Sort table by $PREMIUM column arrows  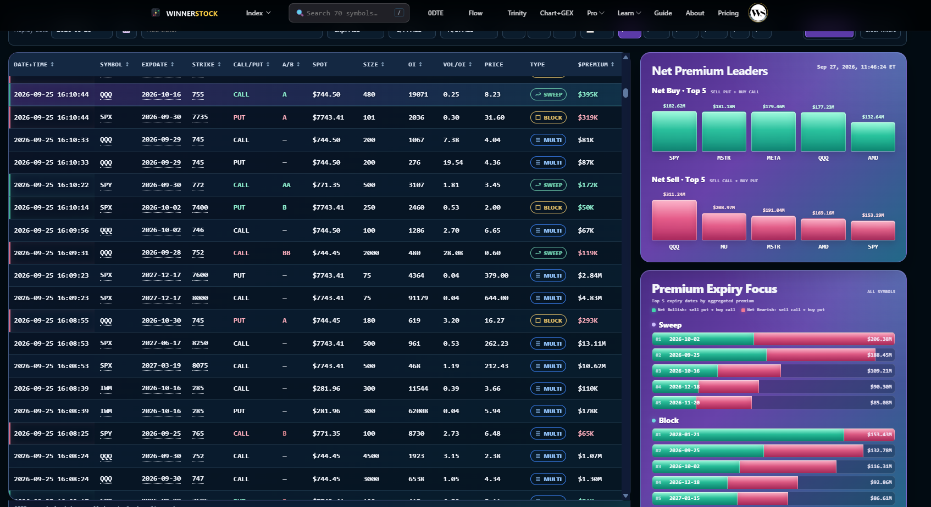[x=612, y=64]
